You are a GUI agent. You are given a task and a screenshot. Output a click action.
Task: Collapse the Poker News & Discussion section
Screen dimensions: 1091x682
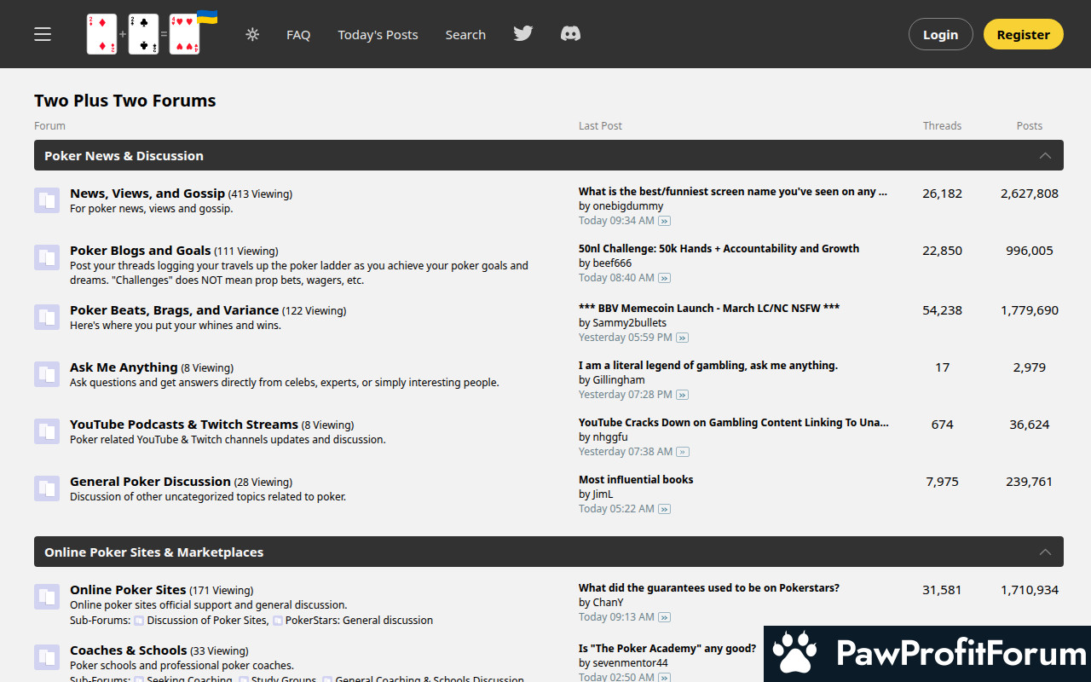tap(1045, 155)
